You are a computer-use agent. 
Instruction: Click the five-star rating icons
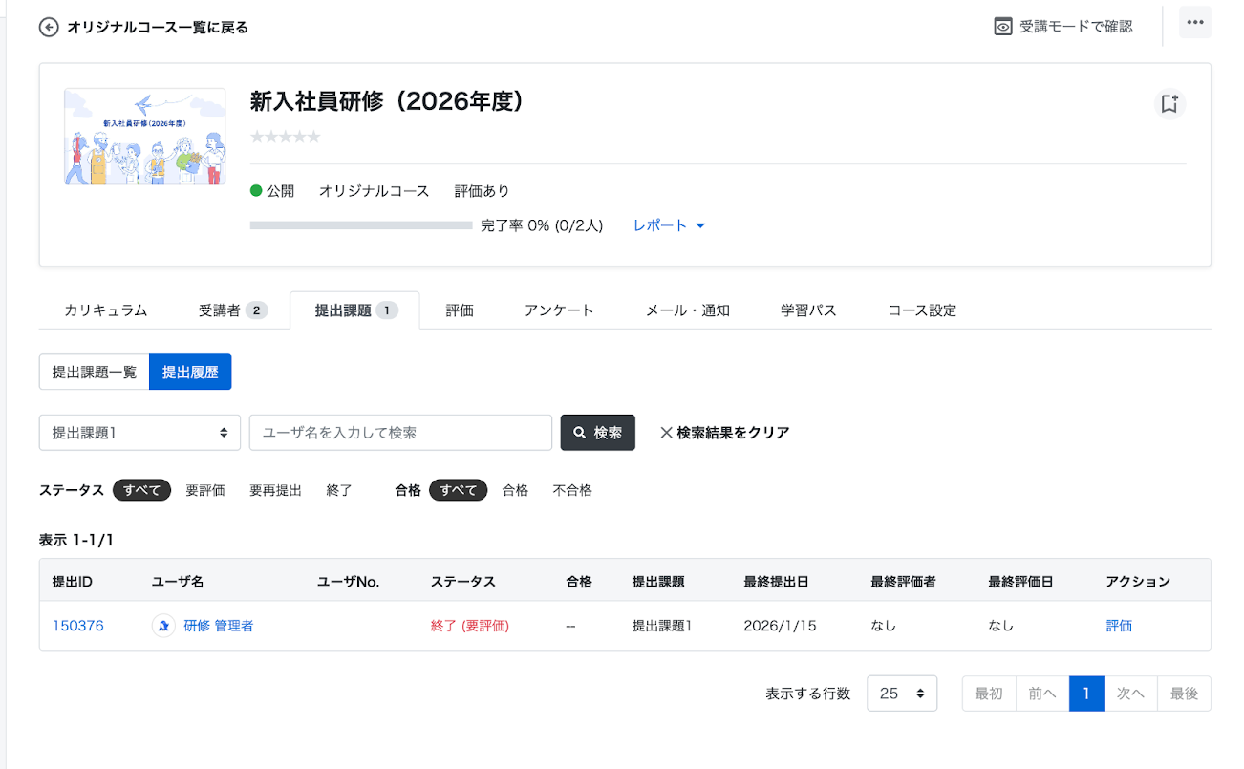point(285,137)
